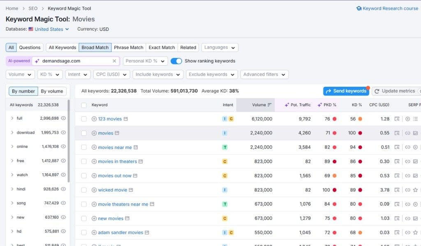Click the Volume column sort icon
421x246 pixels.
click(x=270, y=105)
